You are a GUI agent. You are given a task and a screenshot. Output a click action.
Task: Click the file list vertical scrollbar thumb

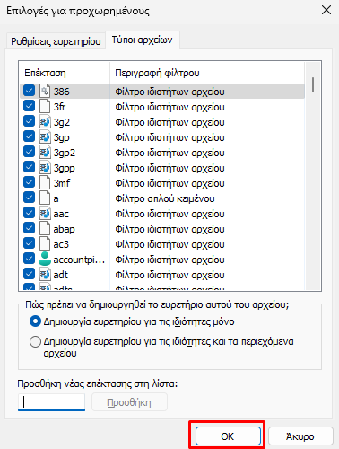pyautogui.click(x=313, y=84)
